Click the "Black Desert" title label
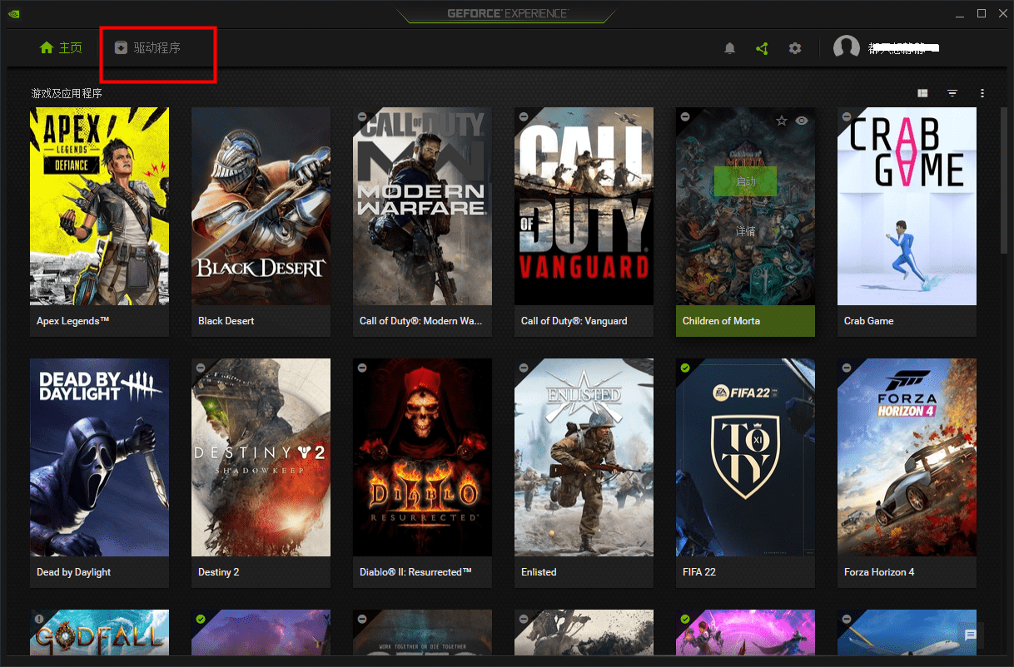1014x667 pixels. tap(226, 321)
